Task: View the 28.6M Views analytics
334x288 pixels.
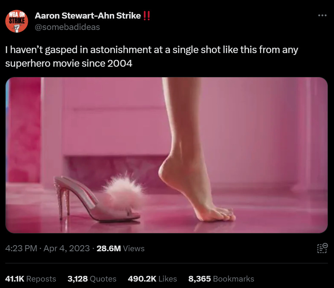Action: pos(121,248)
